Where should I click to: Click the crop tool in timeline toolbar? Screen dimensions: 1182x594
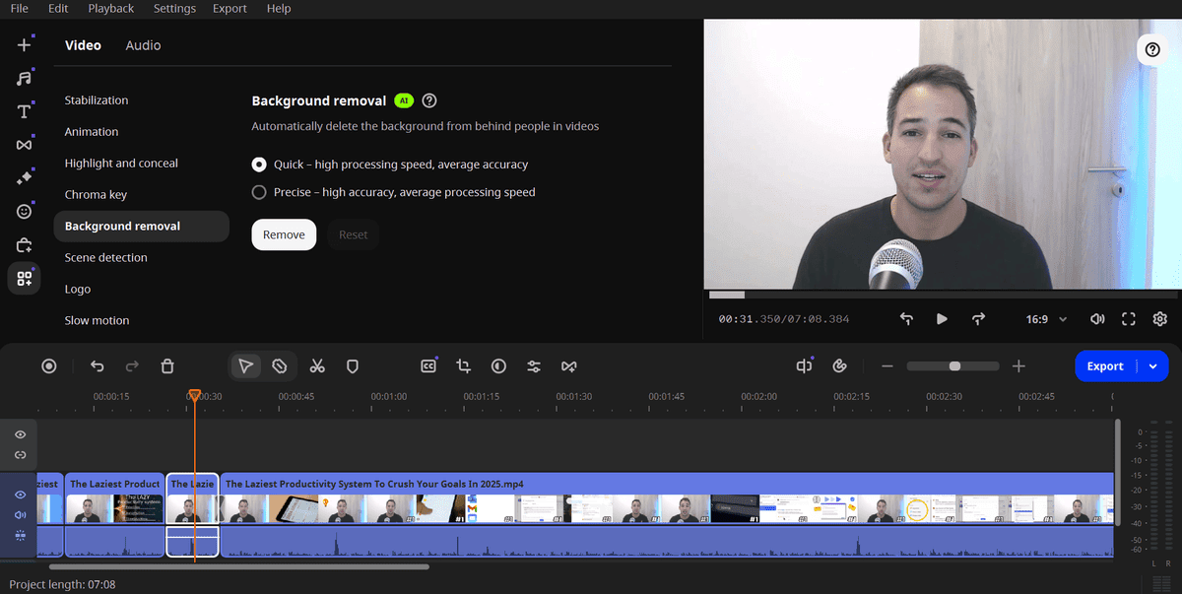463,366
